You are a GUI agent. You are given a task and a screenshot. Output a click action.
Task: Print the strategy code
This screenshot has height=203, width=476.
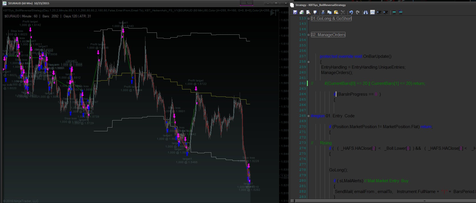302,12
